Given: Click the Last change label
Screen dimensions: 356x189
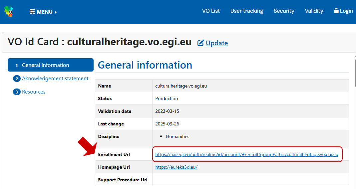Looking at the screenshot, I should 111,124.
